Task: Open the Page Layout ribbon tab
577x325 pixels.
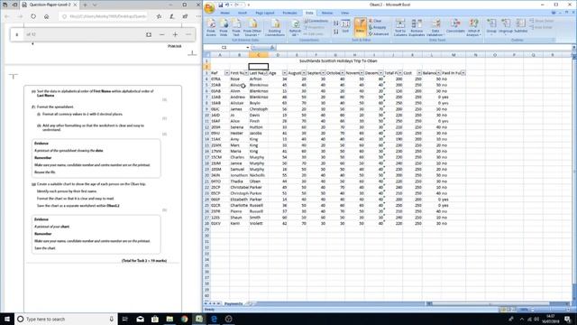Action: point(264,13)
